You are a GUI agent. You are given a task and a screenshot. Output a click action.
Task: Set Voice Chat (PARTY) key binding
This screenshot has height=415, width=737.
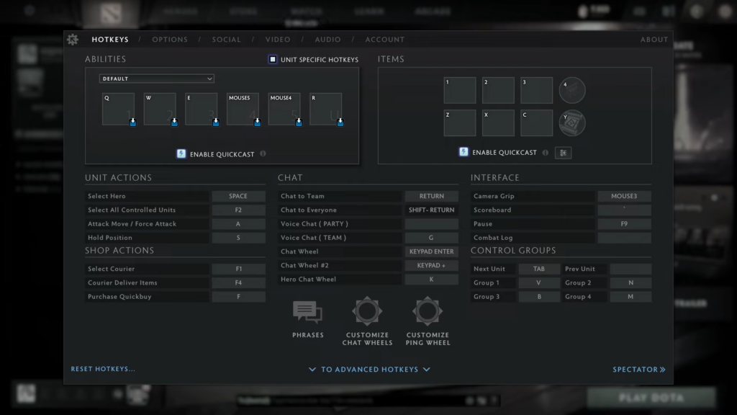click(x=432, y=223)
